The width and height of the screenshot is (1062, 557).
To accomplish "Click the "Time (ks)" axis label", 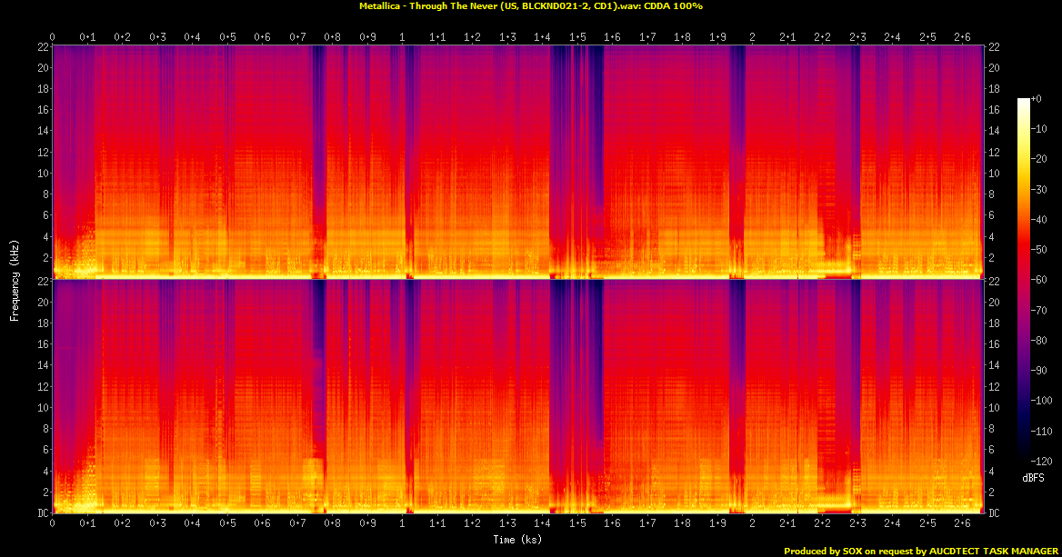I will 517,540.
